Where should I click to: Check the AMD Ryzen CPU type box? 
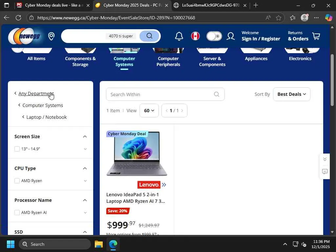[17, 181]
